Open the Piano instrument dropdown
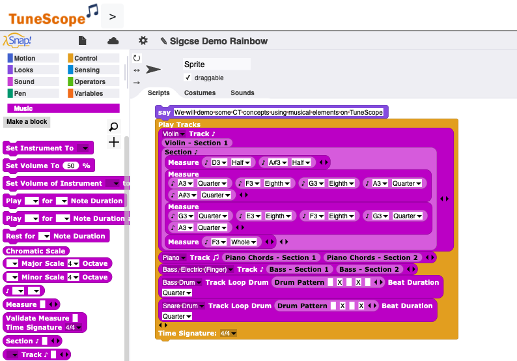The image size is (517, 361). [174, 257]
